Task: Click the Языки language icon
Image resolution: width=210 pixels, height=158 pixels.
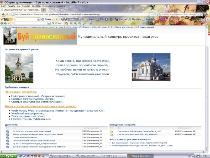Action: pos(116,19)
